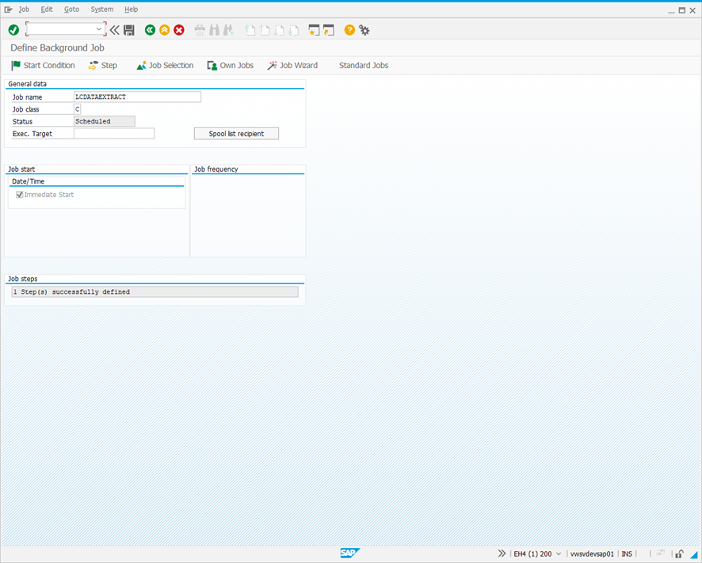Screen dimensions: 702x563
Task: Open the customize local layout gear icon
Action: [364, 29]
